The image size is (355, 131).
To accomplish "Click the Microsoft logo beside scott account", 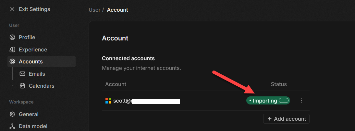I will point(108,101).
